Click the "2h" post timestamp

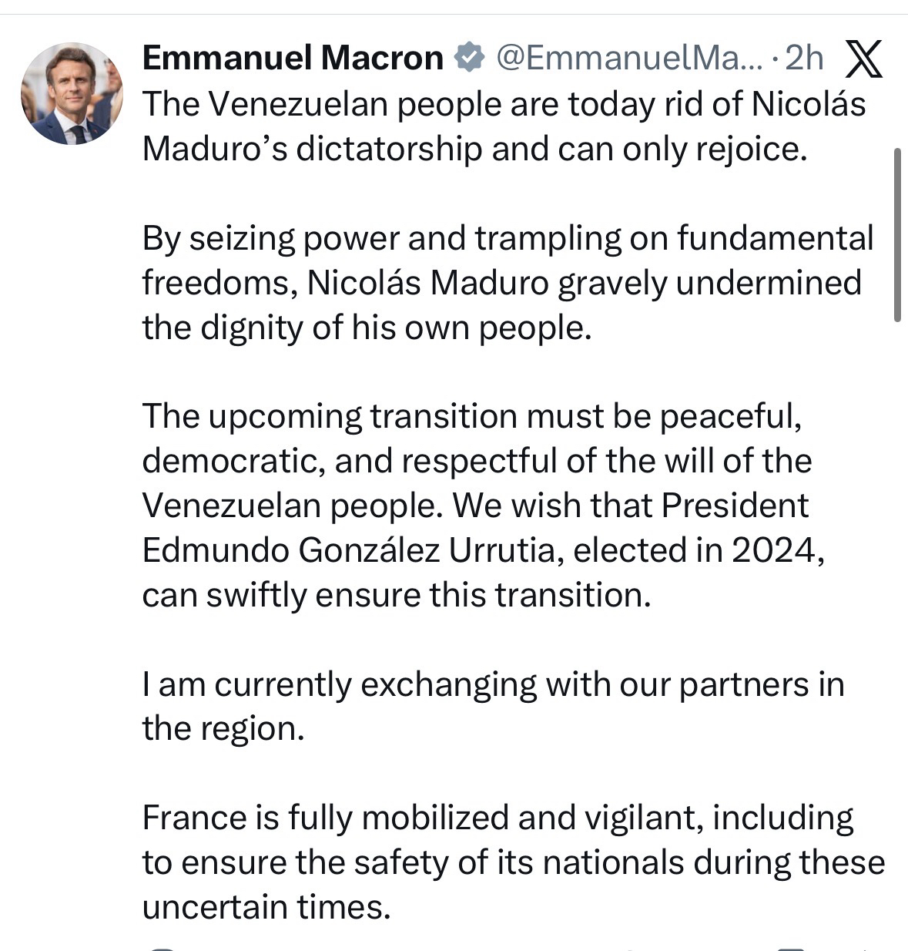coord(804,58)
